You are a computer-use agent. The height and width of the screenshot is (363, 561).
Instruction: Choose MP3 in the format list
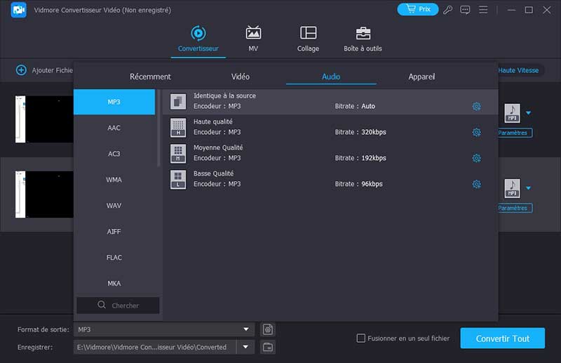click(114, 102)
